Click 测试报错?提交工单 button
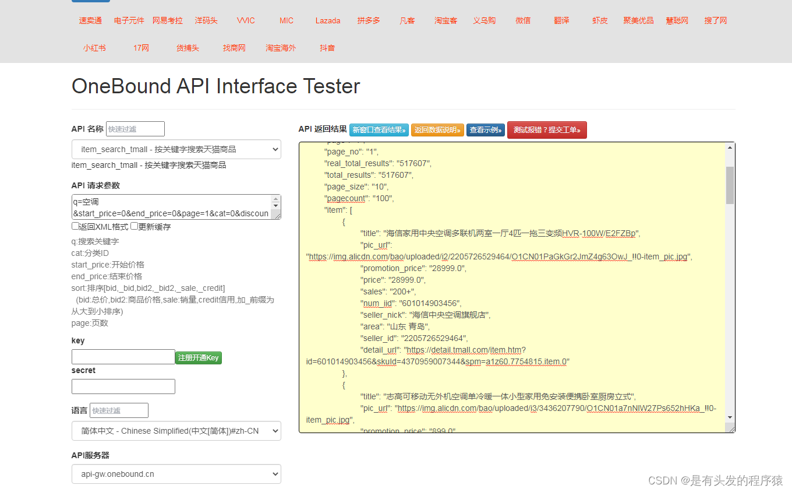The width and height of the screenshot is (792, 492). [547, 130]
